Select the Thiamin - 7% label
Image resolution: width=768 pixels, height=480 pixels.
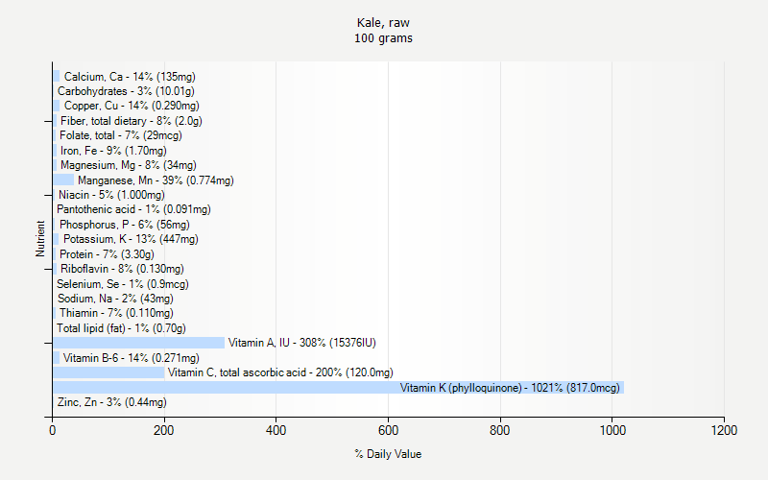point(116,313)
